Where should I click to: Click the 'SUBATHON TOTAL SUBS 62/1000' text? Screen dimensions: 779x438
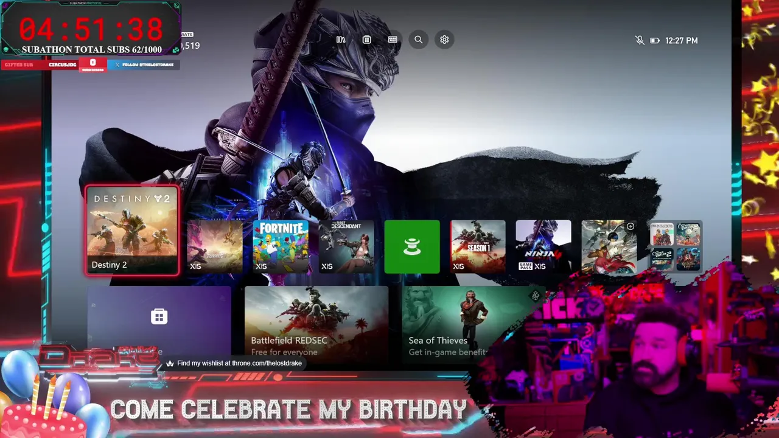pos(92,50)
